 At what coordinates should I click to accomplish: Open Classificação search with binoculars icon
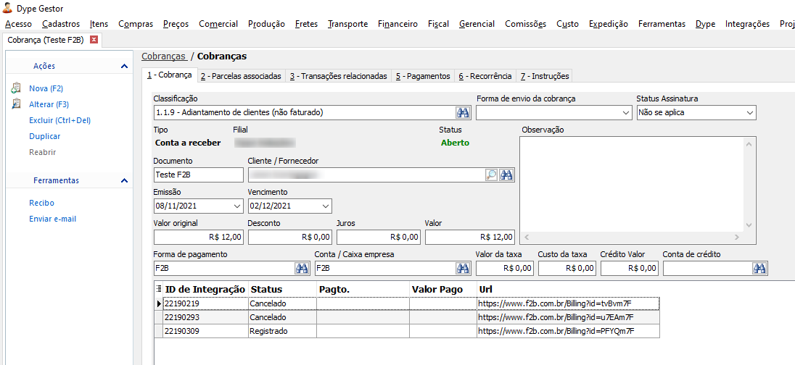tap(464, 112)
